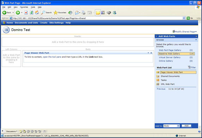Click the Go button beside address bar
The width and height of the screenshot is (202, 138).
click(x=190, y=18)
